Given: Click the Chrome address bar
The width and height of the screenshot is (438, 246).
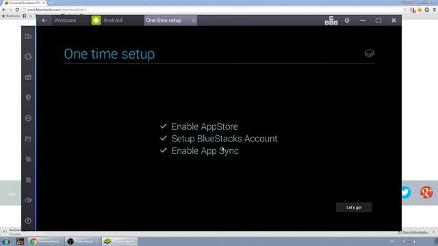Looking at the screenshot, I should pos(212,10).
